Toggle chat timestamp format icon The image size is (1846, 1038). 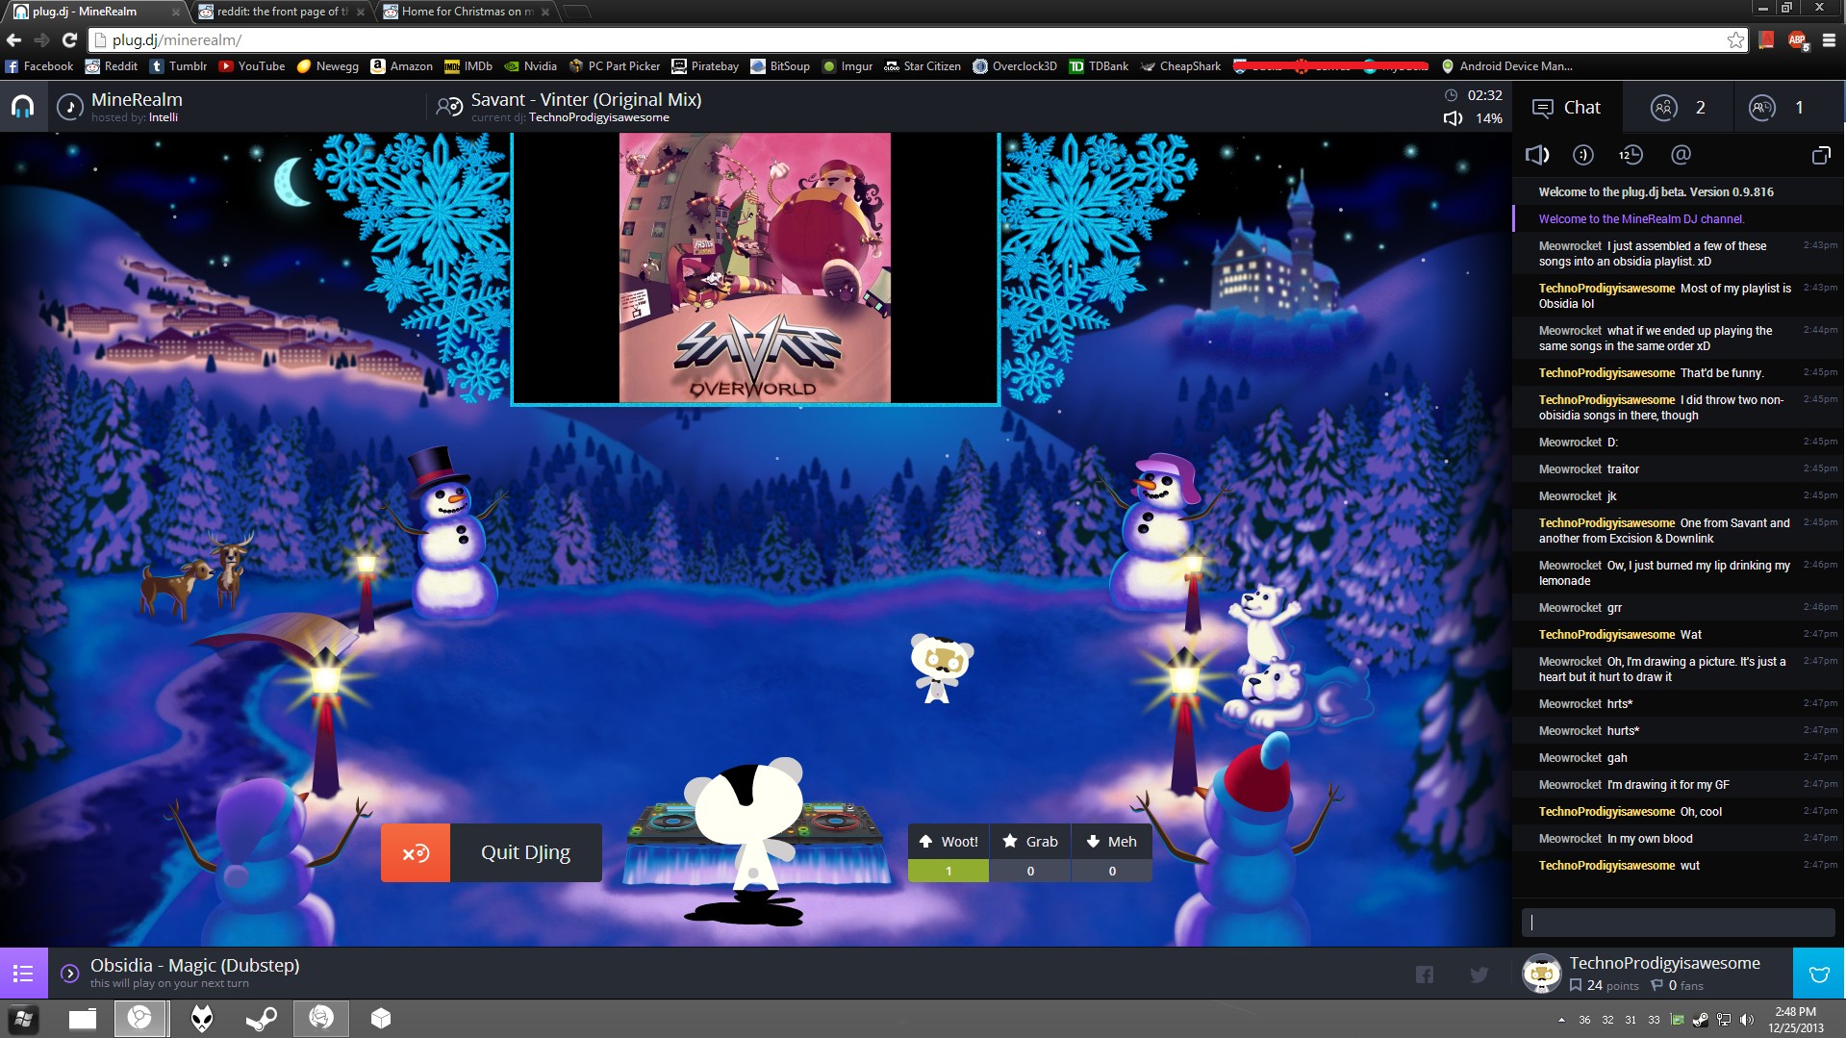1631,155
